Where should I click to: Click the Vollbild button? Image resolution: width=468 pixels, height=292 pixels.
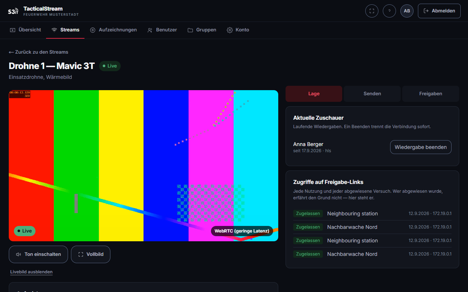[91, 254]
